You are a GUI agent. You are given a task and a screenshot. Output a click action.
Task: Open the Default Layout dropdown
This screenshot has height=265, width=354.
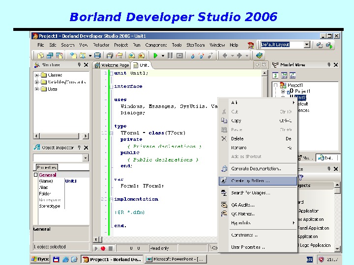click(307, 45)
